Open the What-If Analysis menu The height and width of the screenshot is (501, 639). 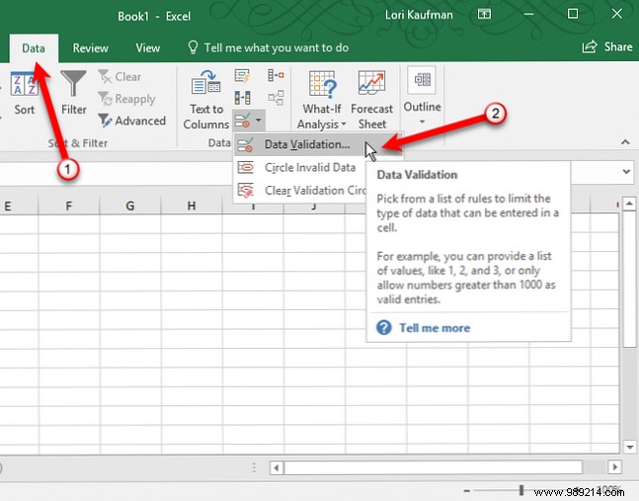[x=322, y=100]
